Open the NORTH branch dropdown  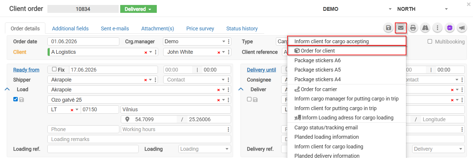point(446,9)
